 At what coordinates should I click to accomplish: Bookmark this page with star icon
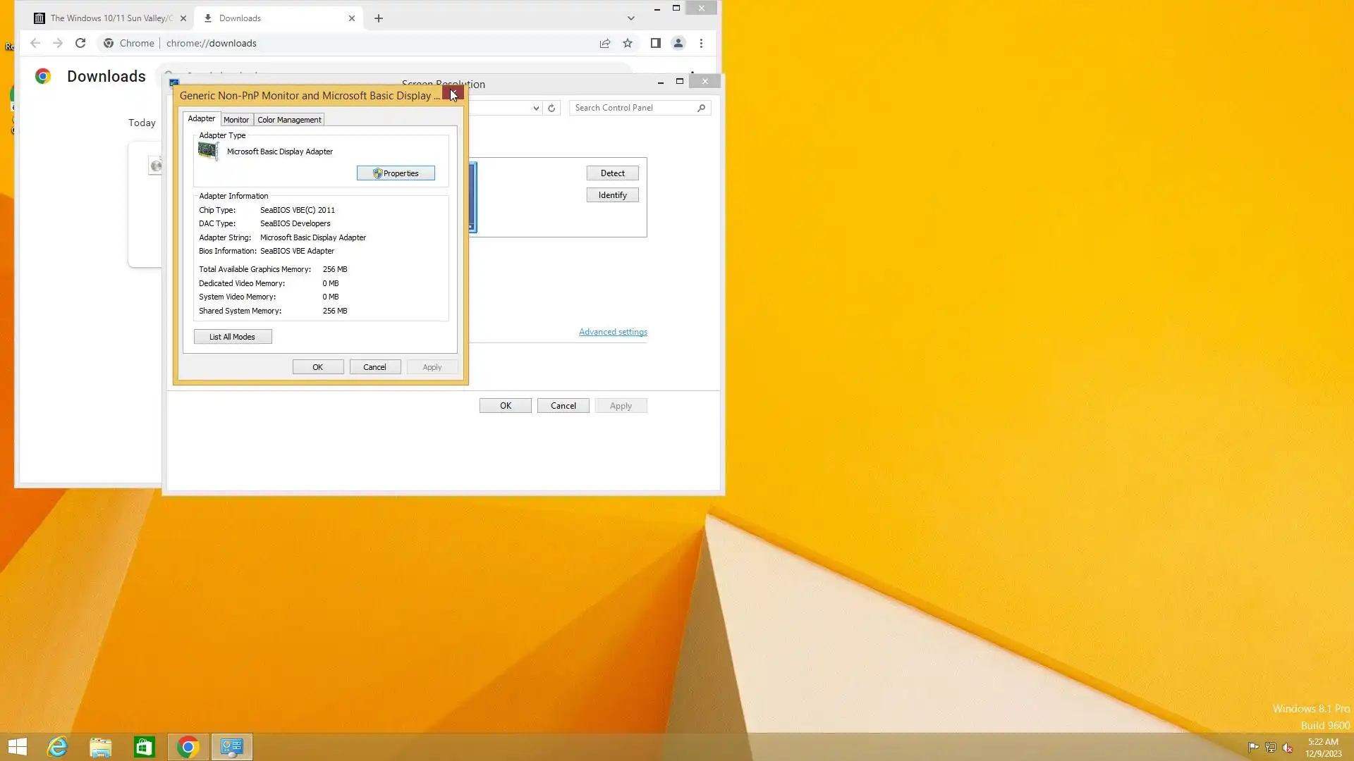(628, 43)
